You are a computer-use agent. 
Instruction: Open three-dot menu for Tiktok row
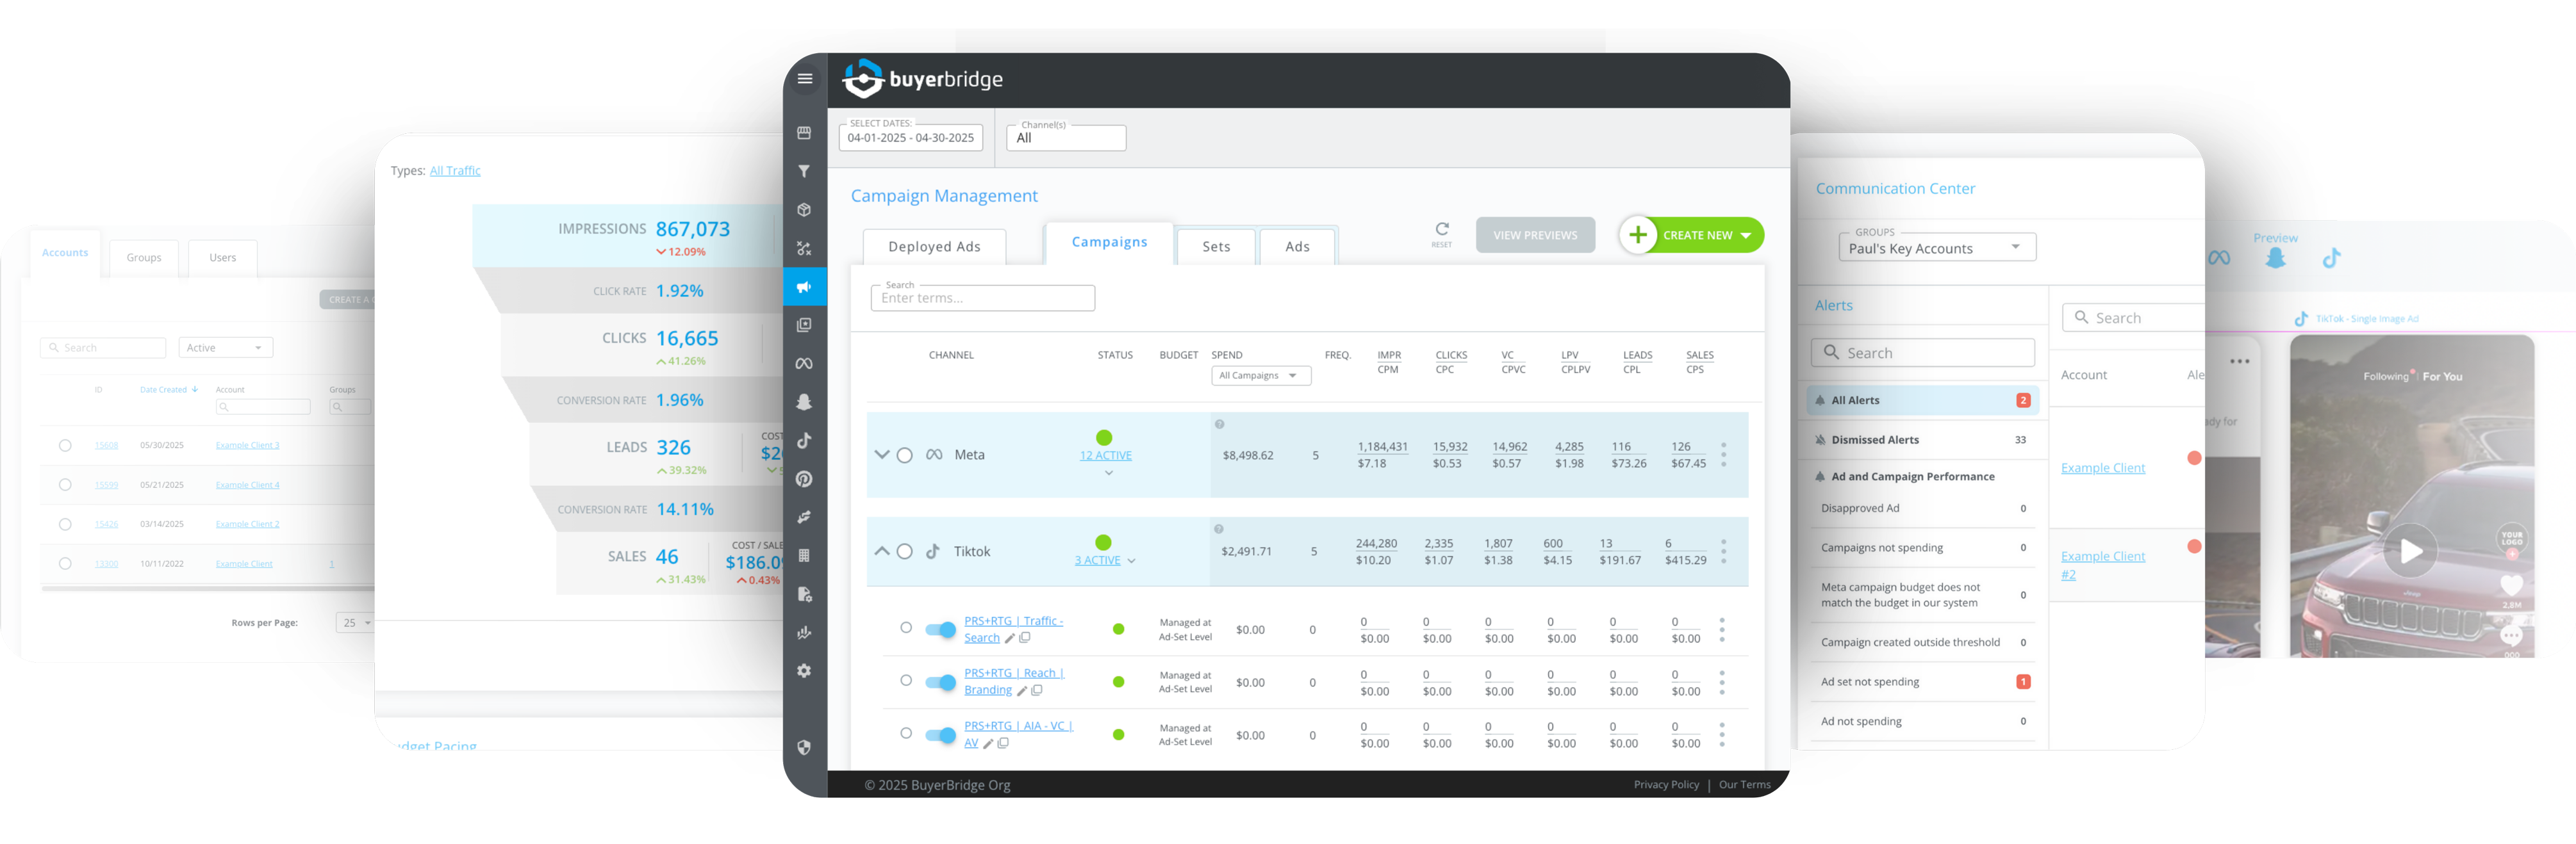pyautogui.click(x=1723, y=551)
